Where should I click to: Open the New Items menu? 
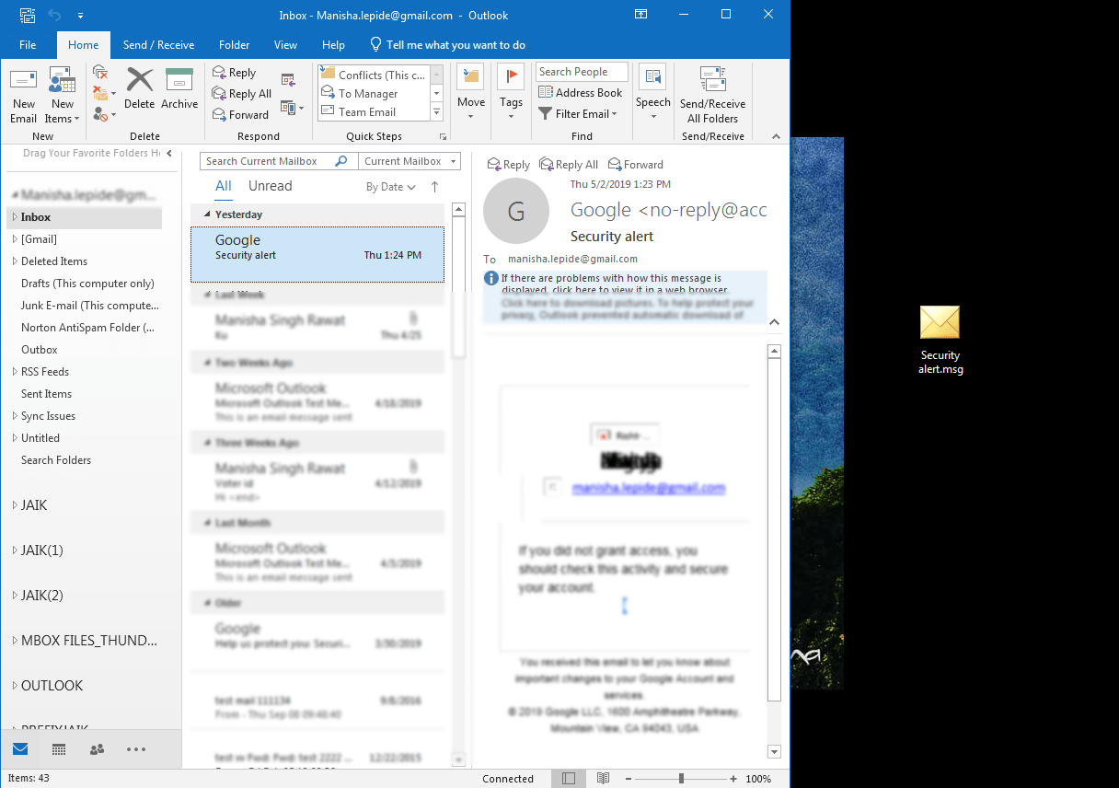tap(63, 96)
